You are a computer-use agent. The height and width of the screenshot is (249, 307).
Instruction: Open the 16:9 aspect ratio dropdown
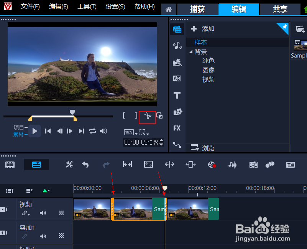tap(131, 132)
